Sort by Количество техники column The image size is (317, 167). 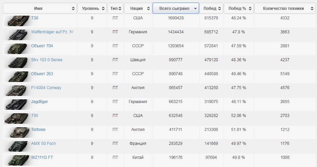coord(284,8)
